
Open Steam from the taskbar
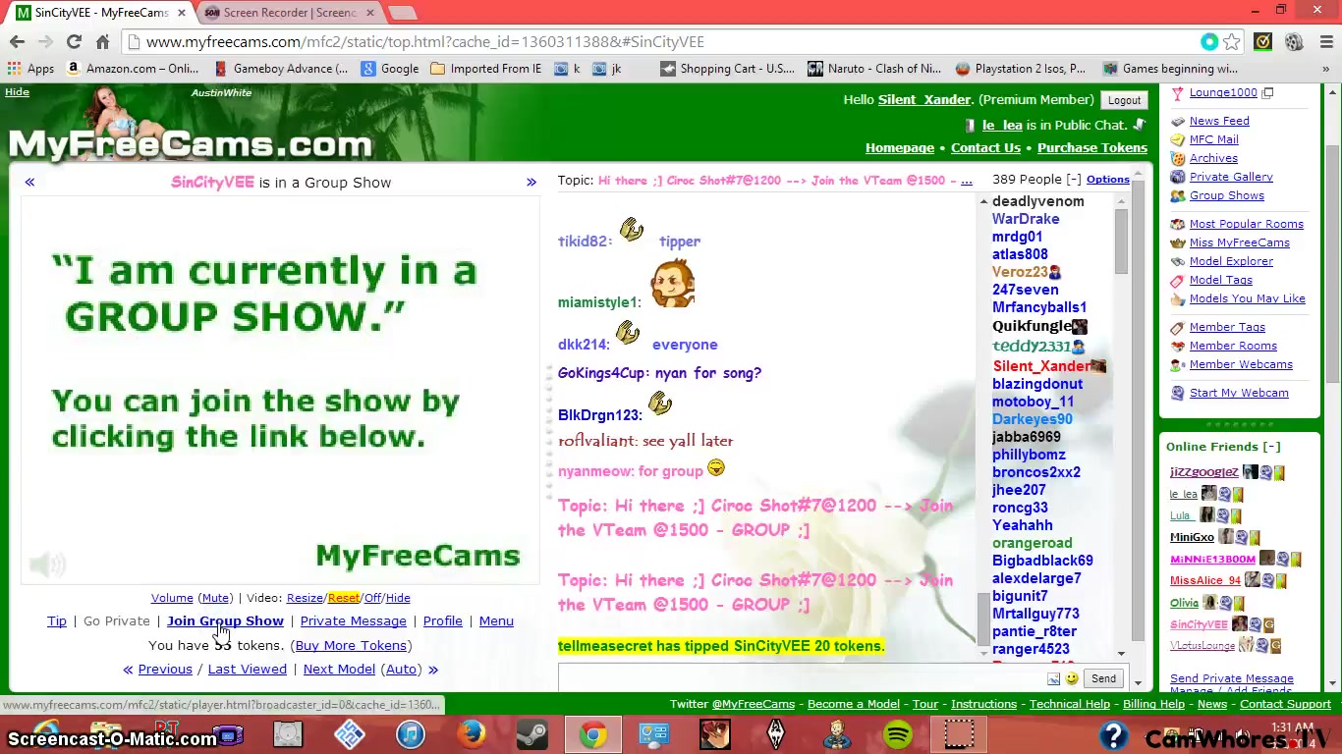tap(532, 734)
